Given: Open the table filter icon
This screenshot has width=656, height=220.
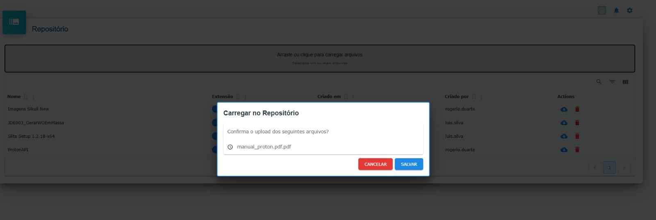Looking at the screenshot, I should 612,82.
